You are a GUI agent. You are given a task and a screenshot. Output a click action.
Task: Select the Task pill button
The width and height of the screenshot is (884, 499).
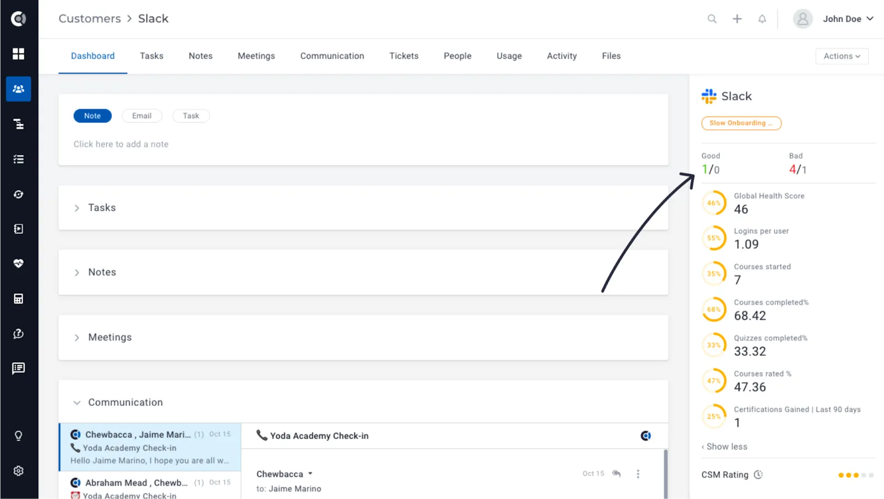[191, 115]
